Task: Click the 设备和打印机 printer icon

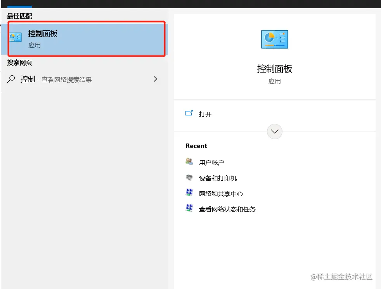Action: (189, 178)
